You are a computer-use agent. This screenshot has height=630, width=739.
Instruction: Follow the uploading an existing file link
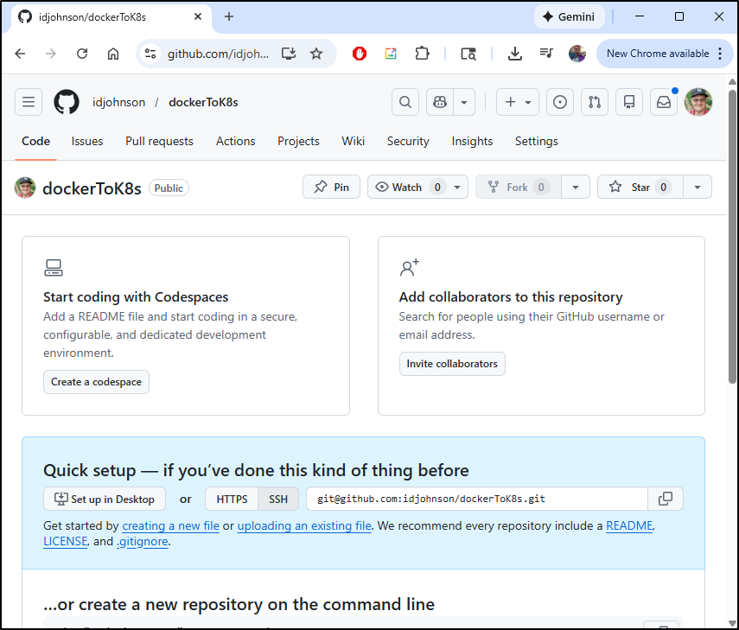(x=304, y=525)
